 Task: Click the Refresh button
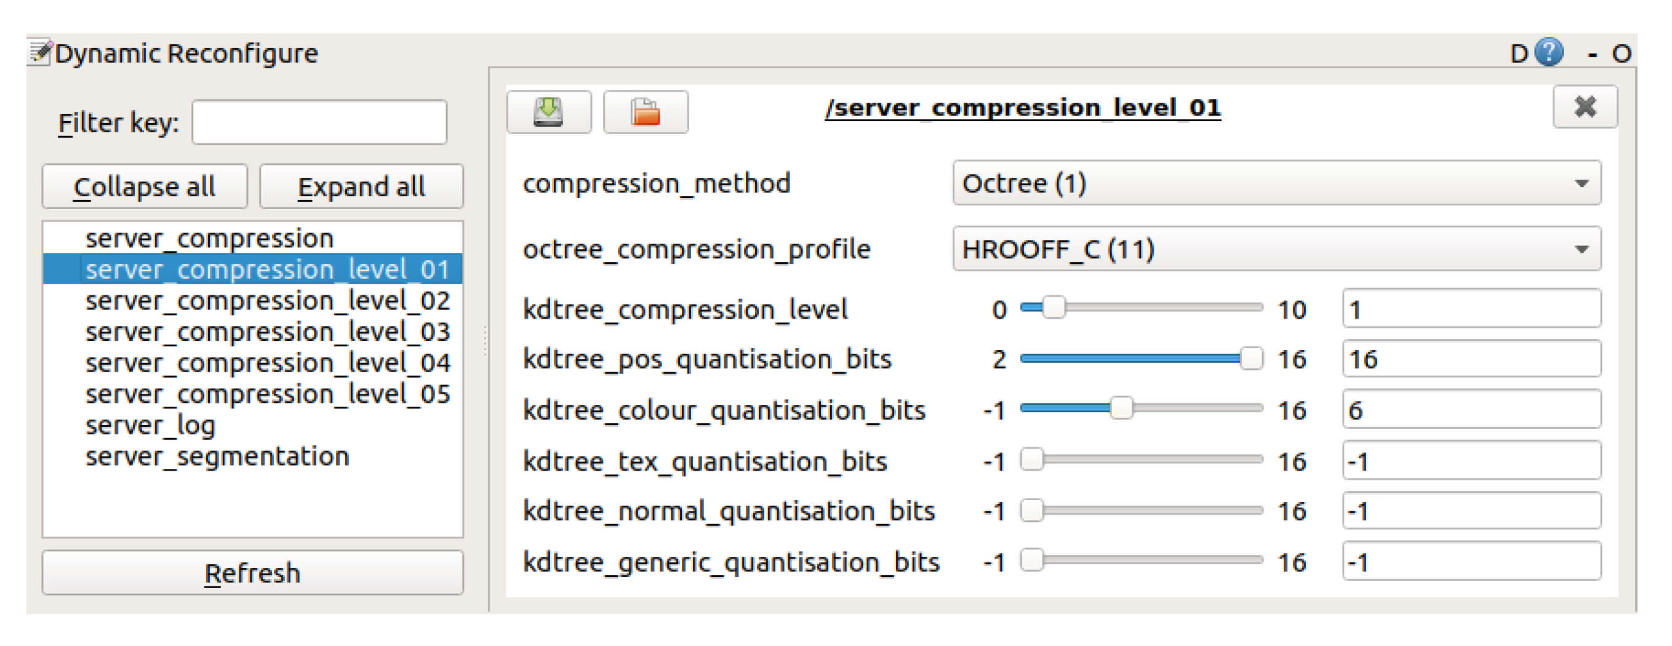[252, 573]
